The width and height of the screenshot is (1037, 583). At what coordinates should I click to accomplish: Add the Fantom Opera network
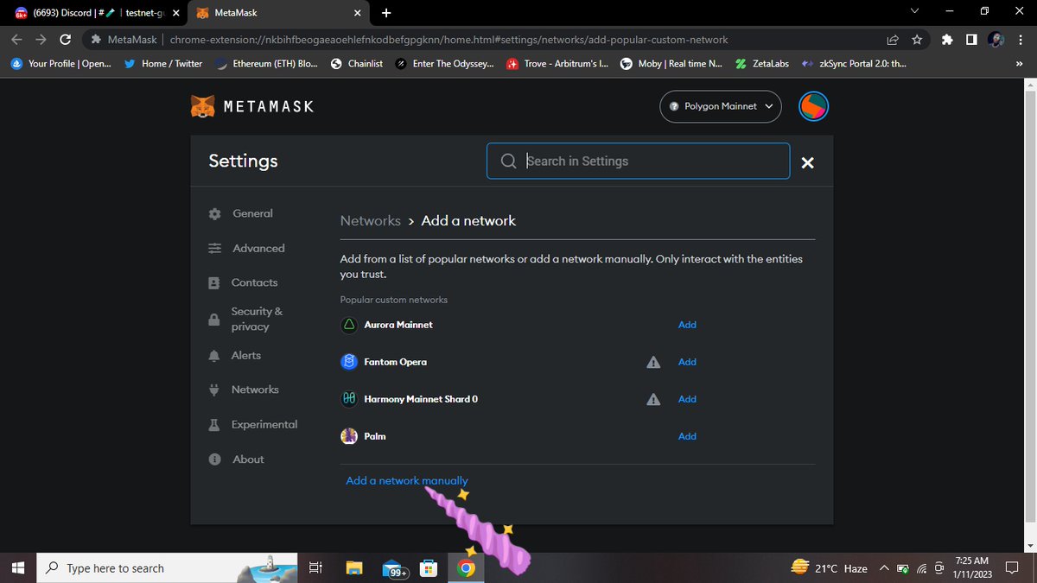[687, 362]
